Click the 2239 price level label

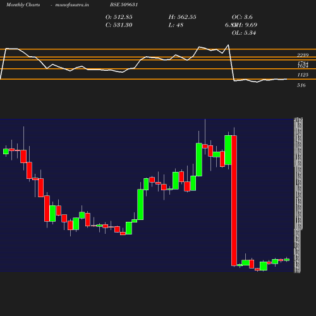click(303, 55)
